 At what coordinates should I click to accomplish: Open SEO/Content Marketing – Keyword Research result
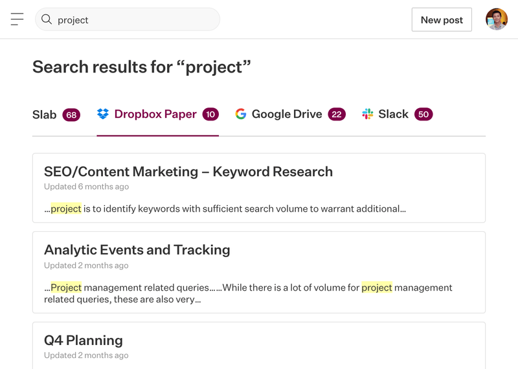pyautogui.click(x=188, y=172)
